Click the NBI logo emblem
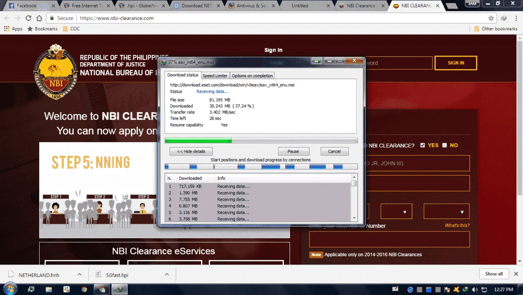523x295 pixels. pos(55,71)
